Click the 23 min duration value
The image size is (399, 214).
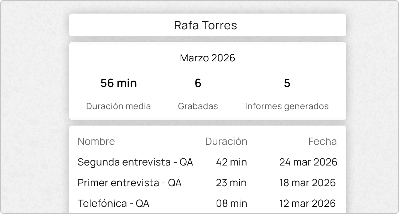tap(231, 183)
